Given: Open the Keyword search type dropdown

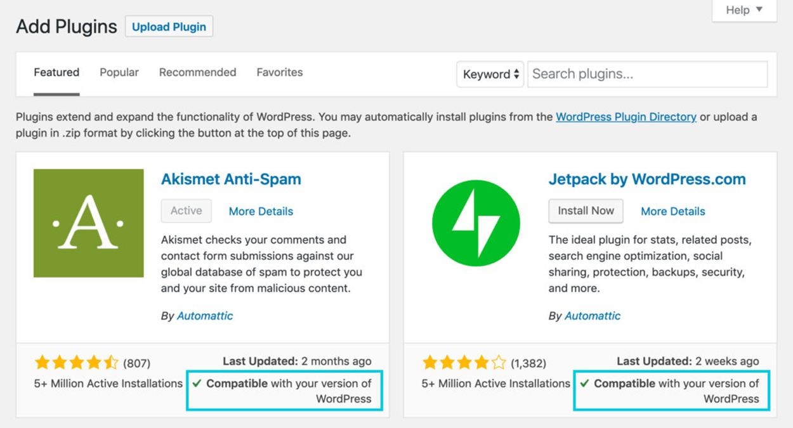Looking at the screenshot, I should click(490, 74).
